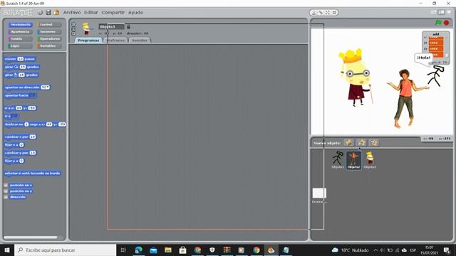Screen dimensions: 456x256
Task: Toggle the 'posición en y' monitor checkbox
Action: pyautogui.click(x=6, y=191)
